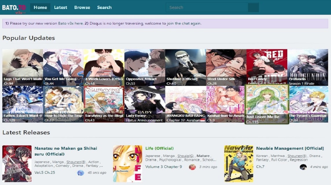Click uploader avatar beside '45 secs ago'

[x=80, y=173]
